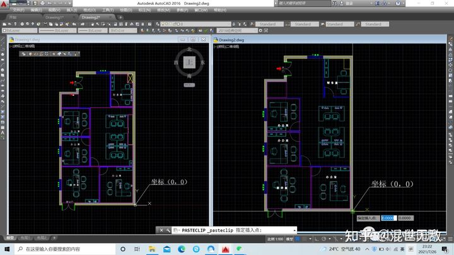The height and width of the screenshot is (255, 454).
Task: Click the date and time in system tray
Action: (428, 249)
